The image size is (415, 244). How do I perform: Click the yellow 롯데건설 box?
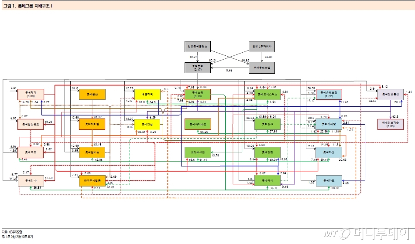point(147,124)
